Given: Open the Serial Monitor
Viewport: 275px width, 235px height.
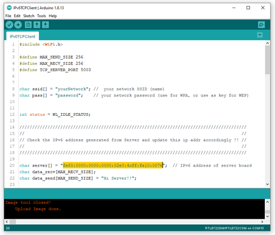Looking at the screenshot, I should pos(261,25).
